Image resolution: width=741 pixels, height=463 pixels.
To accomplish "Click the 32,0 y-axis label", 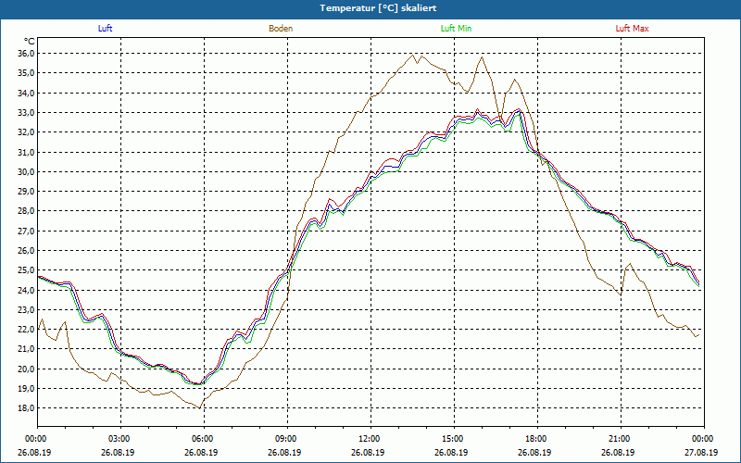I will coord(27,131).
